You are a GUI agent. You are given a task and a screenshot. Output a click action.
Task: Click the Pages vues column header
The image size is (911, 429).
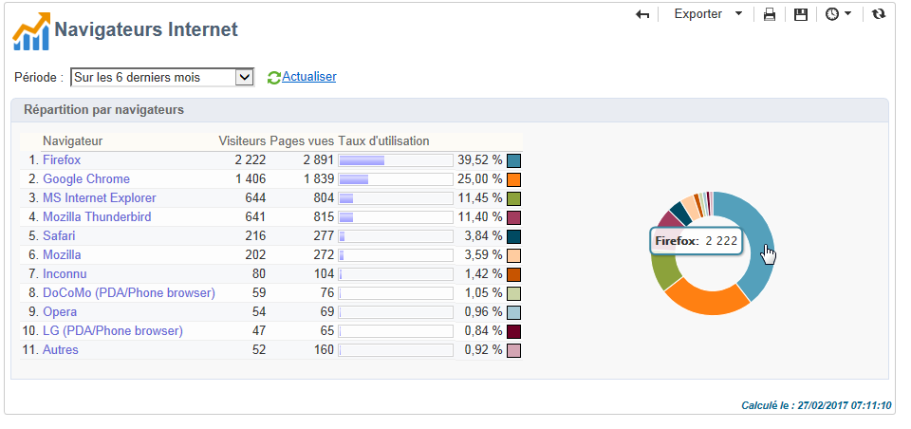(x=302, y=140)
